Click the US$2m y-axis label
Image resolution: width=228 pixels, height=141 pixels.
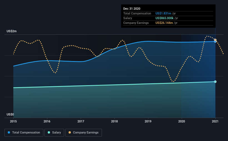point(12,31)
